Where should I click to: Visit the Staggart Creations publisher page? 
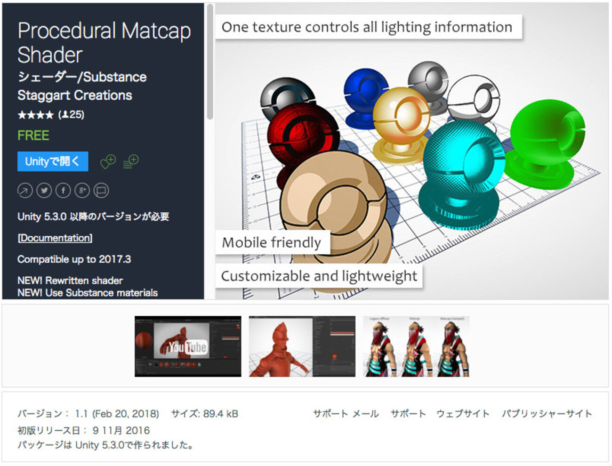pos(75,95)
